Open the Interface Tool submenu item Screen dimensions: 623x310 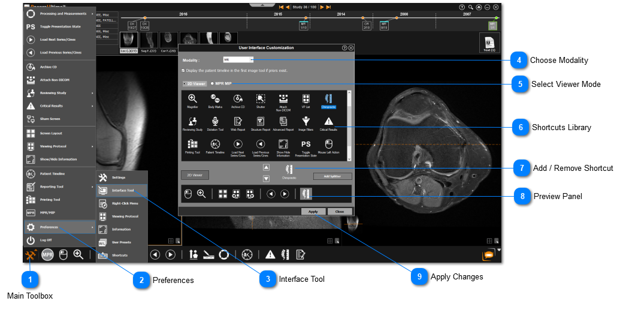click(x=122, y=191)
